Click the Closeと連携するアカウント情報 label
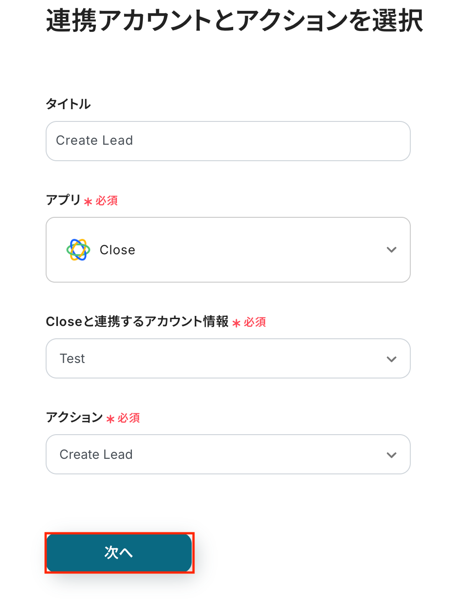The image size is (450, 599). click(x=137, y=321)
